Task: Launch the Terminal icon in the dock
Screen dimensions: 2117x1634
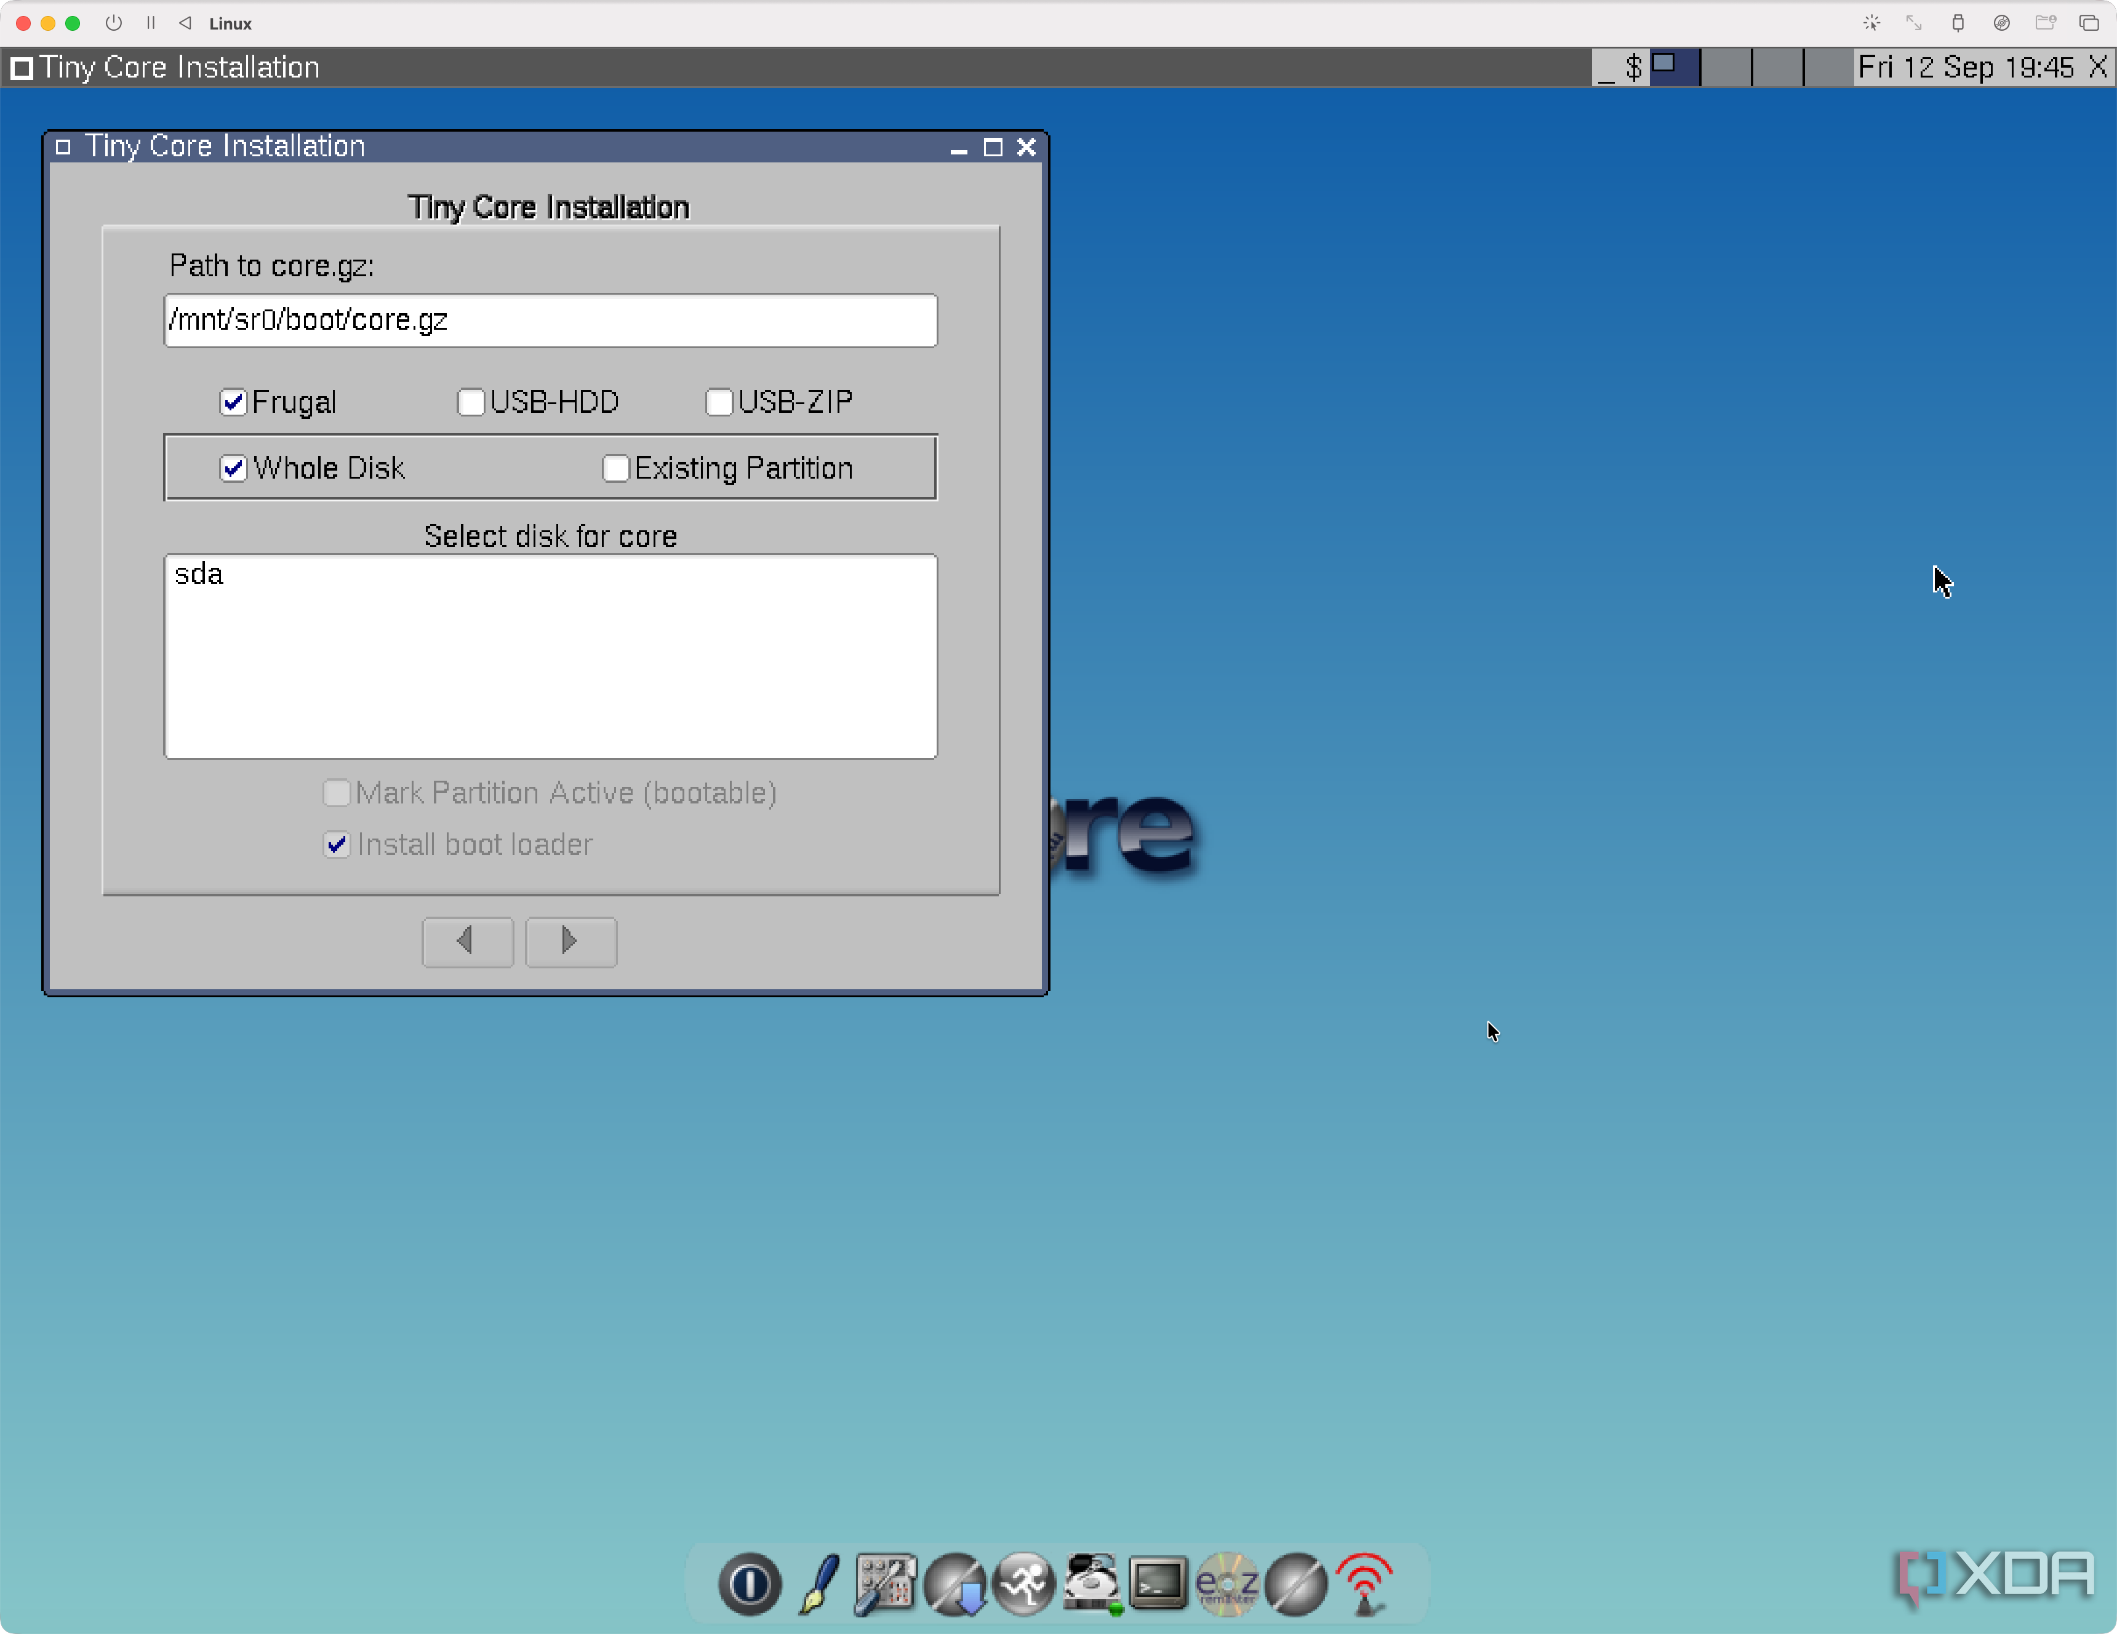Action: pos(1158,1584)
